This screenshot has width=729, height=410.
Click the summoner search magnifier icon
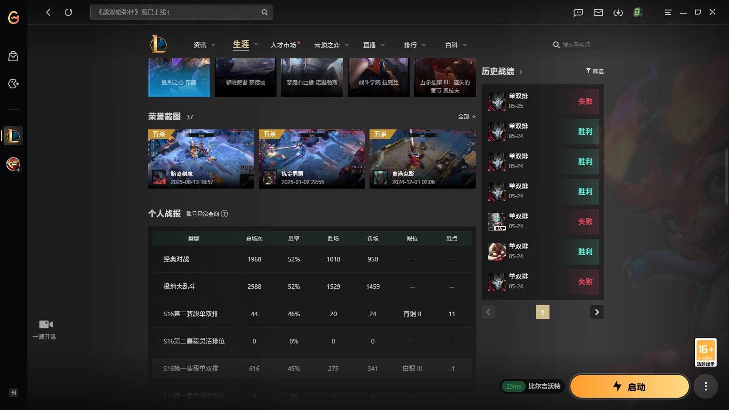(556, 45)
